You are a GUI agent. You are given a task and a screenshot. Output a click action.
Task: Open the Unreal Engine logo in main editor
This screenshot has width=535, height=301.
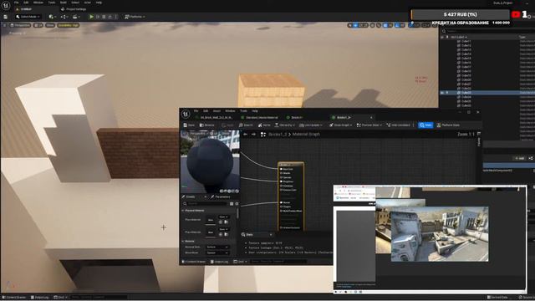[x=6, y=5]
